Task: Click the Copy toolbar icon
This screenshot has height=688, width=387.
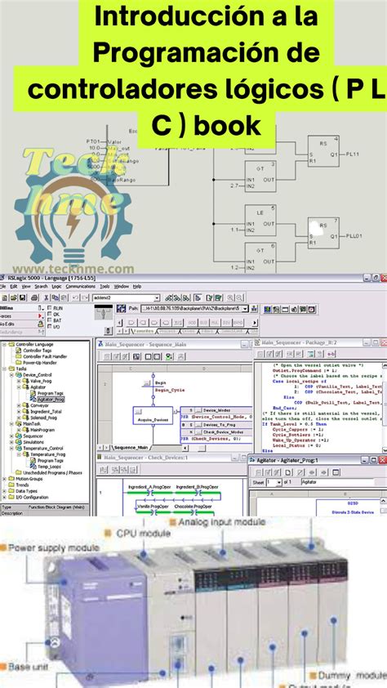Action: [55, 298]
